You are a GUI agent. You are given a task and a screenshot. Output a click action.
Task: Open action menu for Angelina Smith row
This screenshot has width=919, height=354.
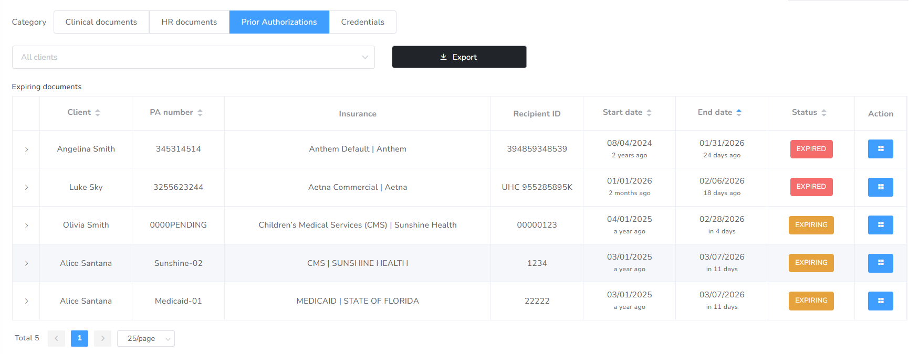880,149
